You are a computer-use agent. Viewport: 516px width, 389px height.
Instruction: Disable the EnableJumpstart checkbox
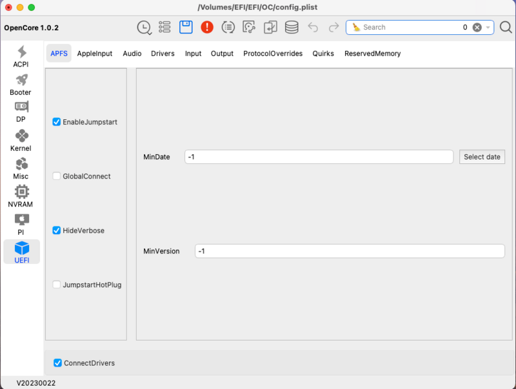(x=57, y=122)
